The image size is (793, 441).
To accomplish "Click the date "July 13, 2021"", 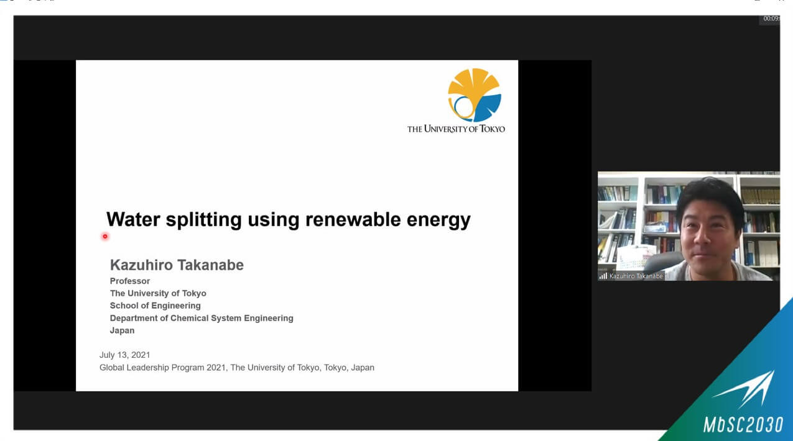I will (x=125, y=355).
